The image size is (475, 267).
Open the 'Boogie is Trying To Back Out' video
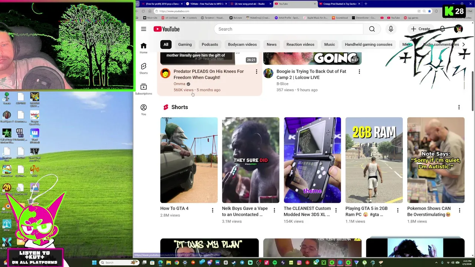click(311, 74)
